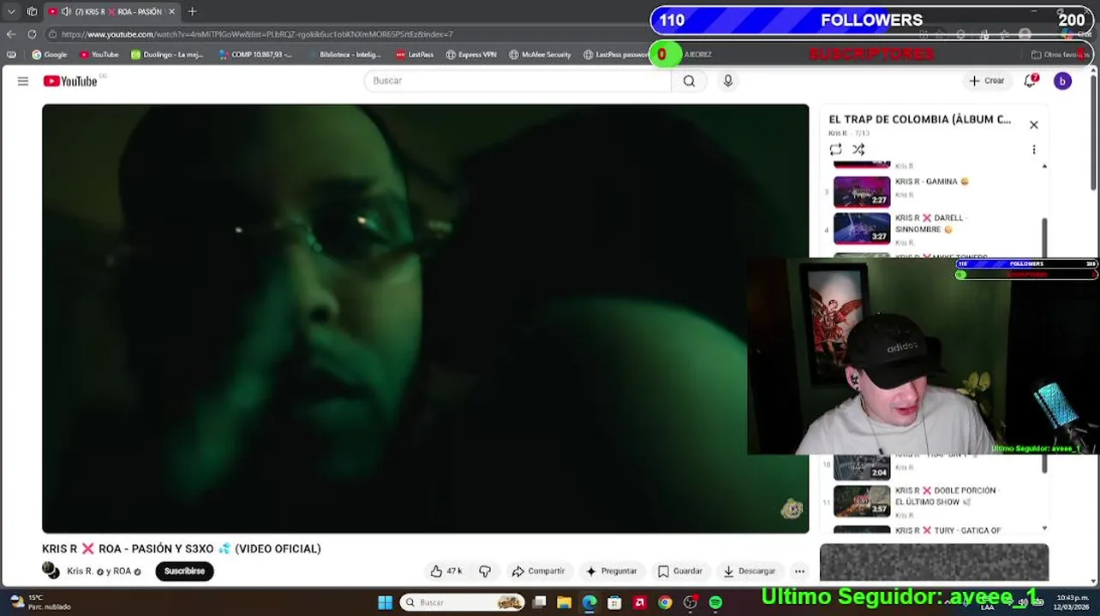Viewport: 1100px width, 616px height.
Task: Toggle playlist shuffle
Action: (858, 150)
